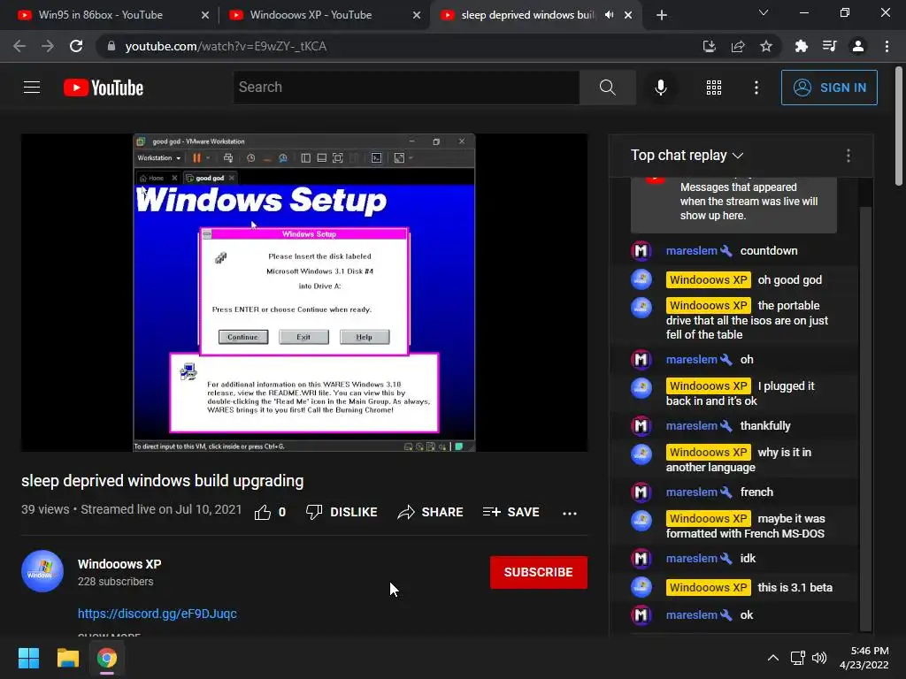Open network status tray icon

798,658
